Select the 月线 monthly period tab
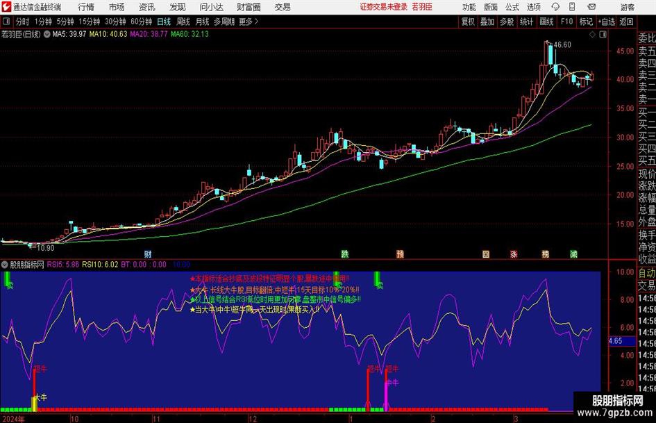Screen dimensions: 656x423 pos(202,22)
